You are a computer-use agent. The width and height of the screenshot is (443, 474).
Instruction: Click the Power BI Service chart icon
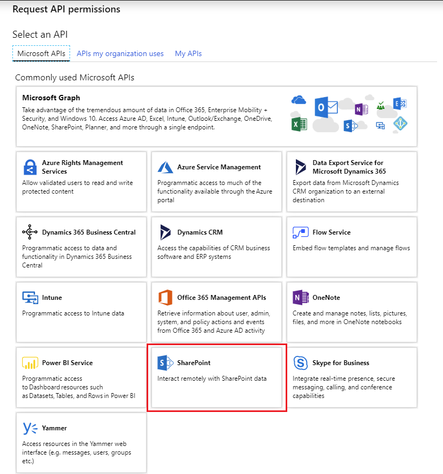tap(30, 363)
